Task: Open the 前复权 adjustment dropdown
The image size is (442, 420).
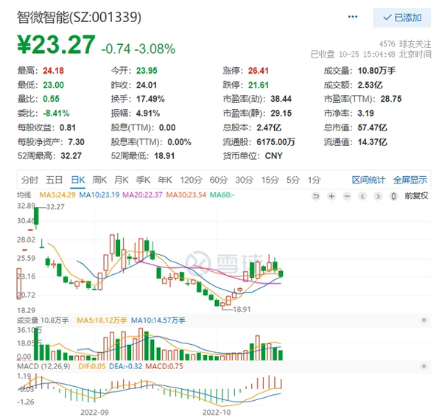Action: point(416,195)
